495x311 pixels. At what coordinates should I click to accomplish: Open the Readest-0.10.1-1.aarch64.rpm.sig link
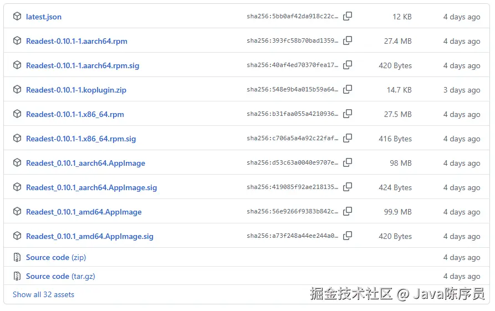click(x=83, y=65)
